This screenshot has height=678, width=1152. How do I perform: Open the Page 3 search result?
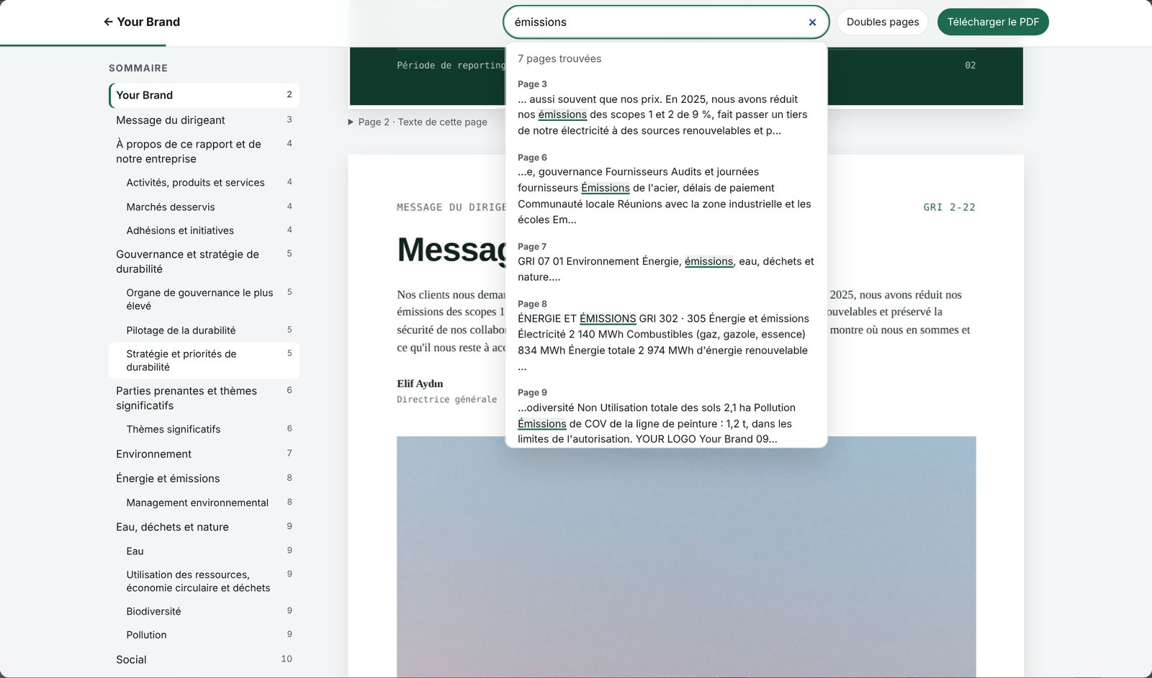click(666, 107)
